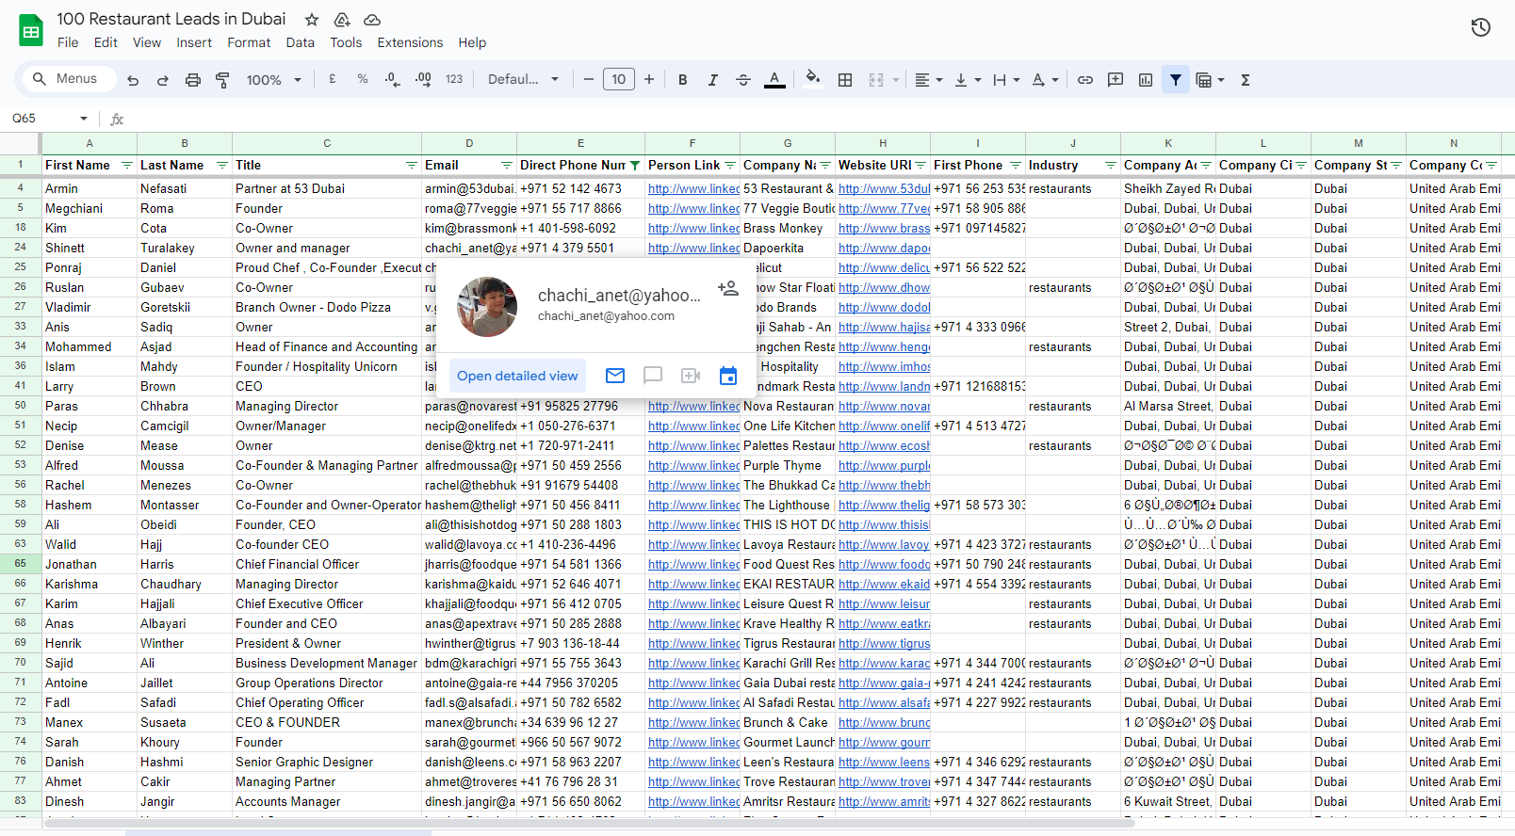The height and width of the screenshot is (836, 1515).
Task: Select row 65 header
Action: click(x=21, y=563)
